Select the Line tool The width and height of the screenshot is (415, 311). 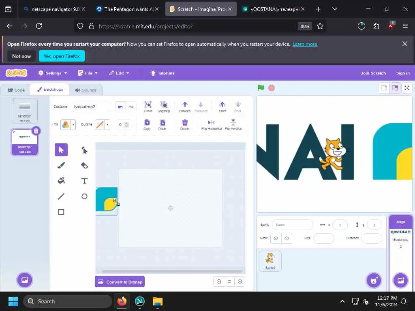pyautogui.click(x=61, y=196)
